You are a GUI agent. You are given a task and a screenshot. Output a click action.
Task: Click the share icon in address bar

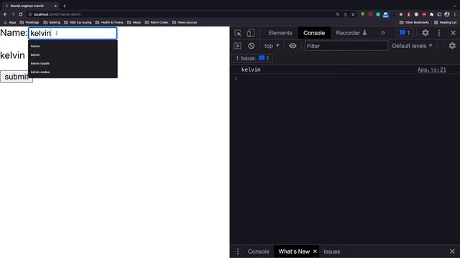(345, 14)
